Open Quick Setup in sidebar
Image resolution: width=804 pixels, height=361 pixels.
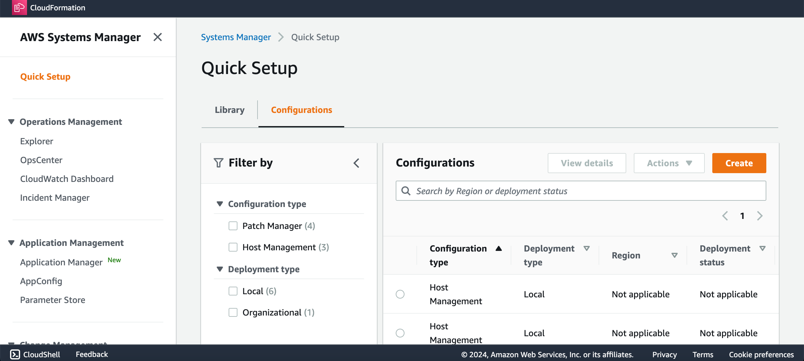(x=45, y=77)
